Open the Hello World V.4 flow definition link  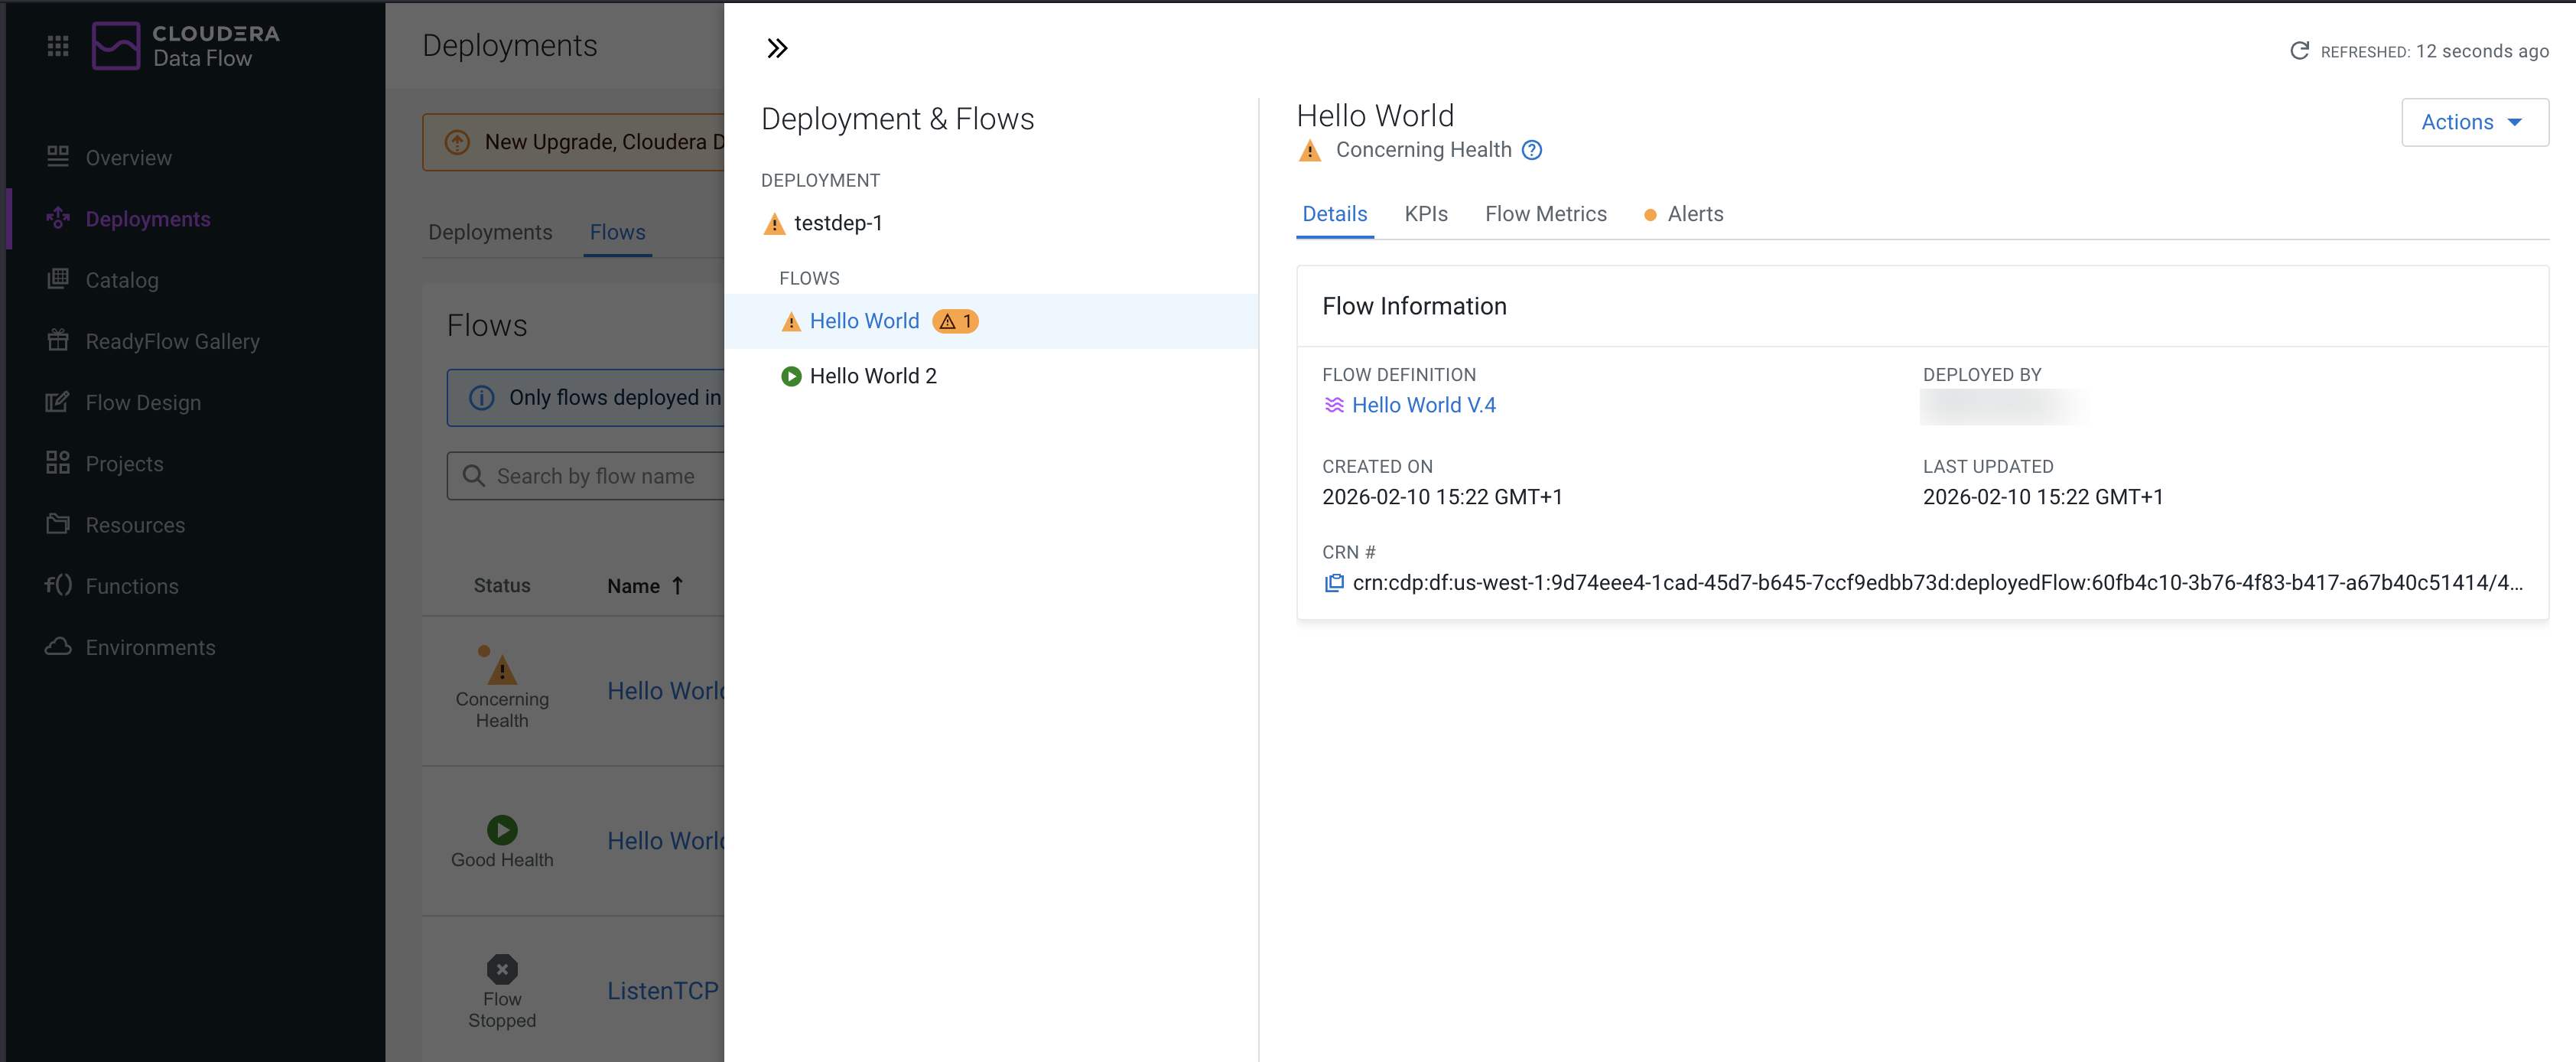click(1423, 405)
